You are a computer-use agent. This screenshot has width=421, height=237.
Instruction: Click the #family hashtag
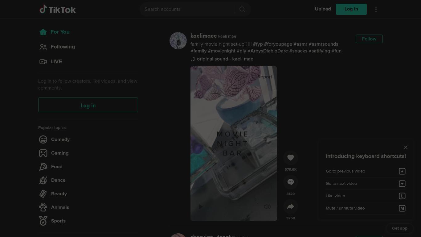point(198,51)
